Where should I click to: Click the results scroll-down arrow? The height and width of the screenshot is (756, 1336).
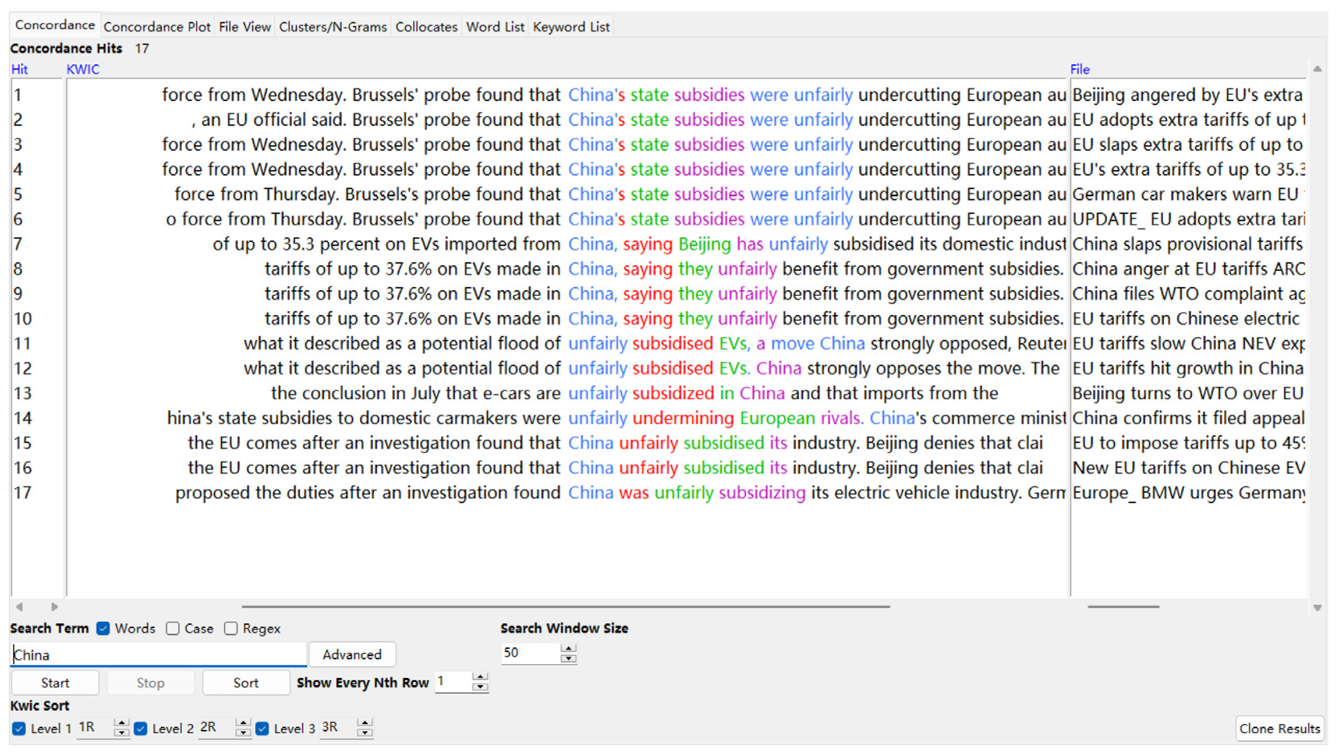pos(1317,608)
